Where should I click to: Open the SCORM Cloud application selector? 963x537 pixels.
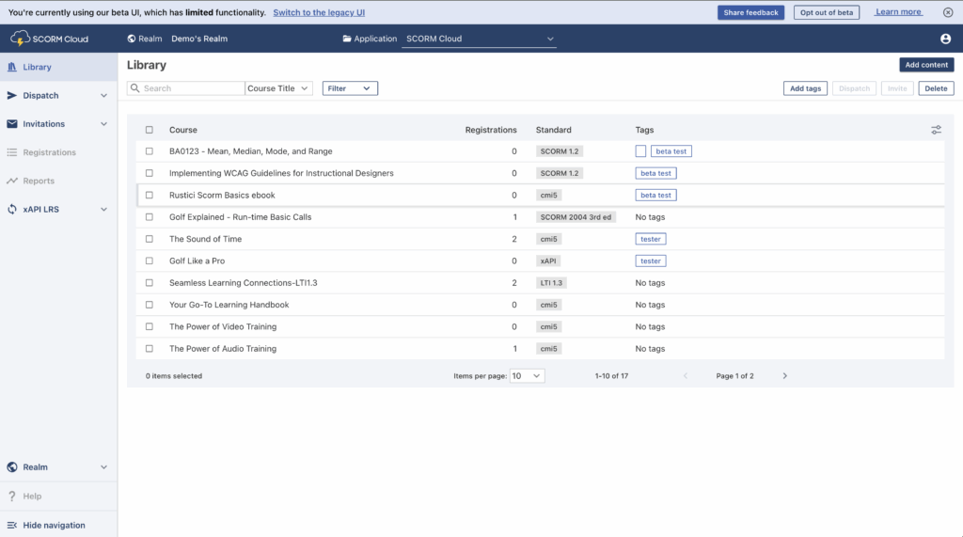coord(479,39)
